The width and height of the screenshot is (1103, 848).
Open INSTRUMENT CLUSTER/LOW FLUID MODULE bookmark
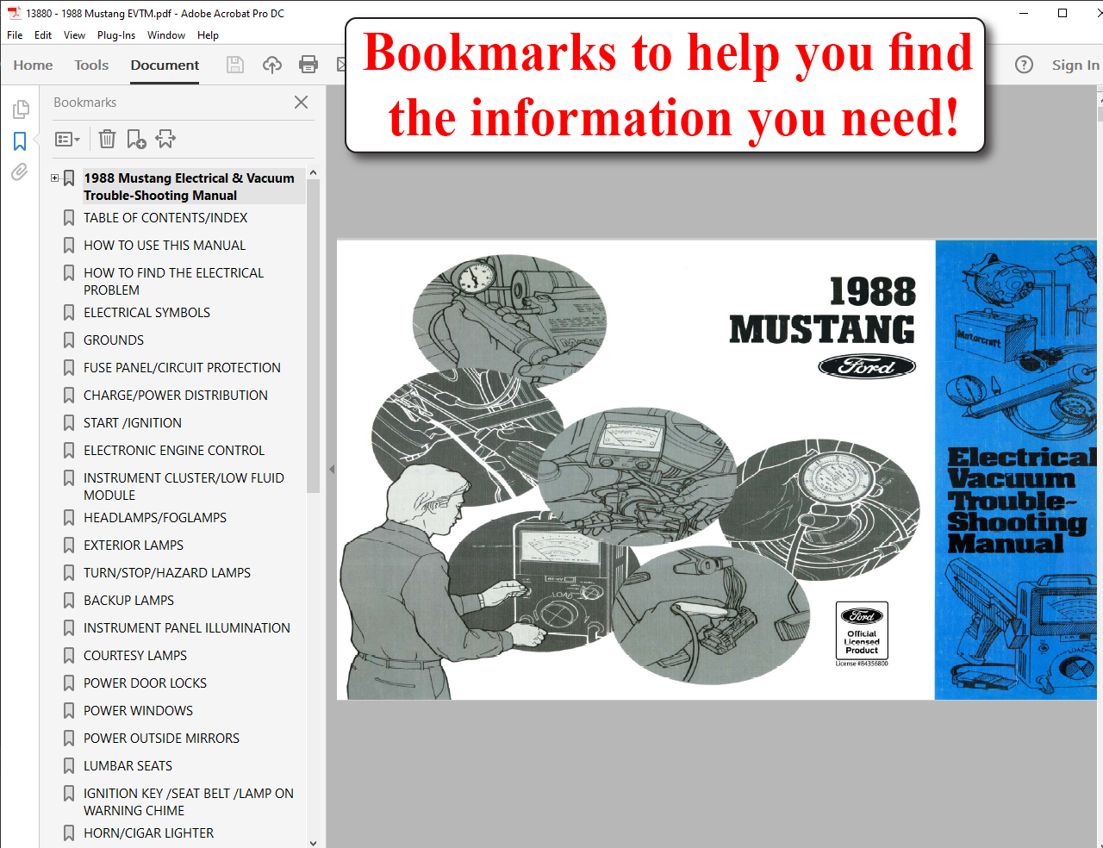184,487
